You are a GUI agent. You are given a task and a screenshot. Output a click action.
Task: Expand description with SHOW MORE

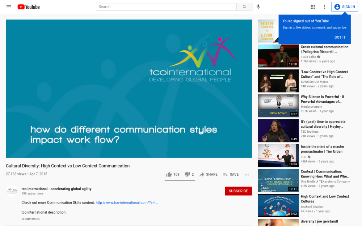(x=31, y=219)
